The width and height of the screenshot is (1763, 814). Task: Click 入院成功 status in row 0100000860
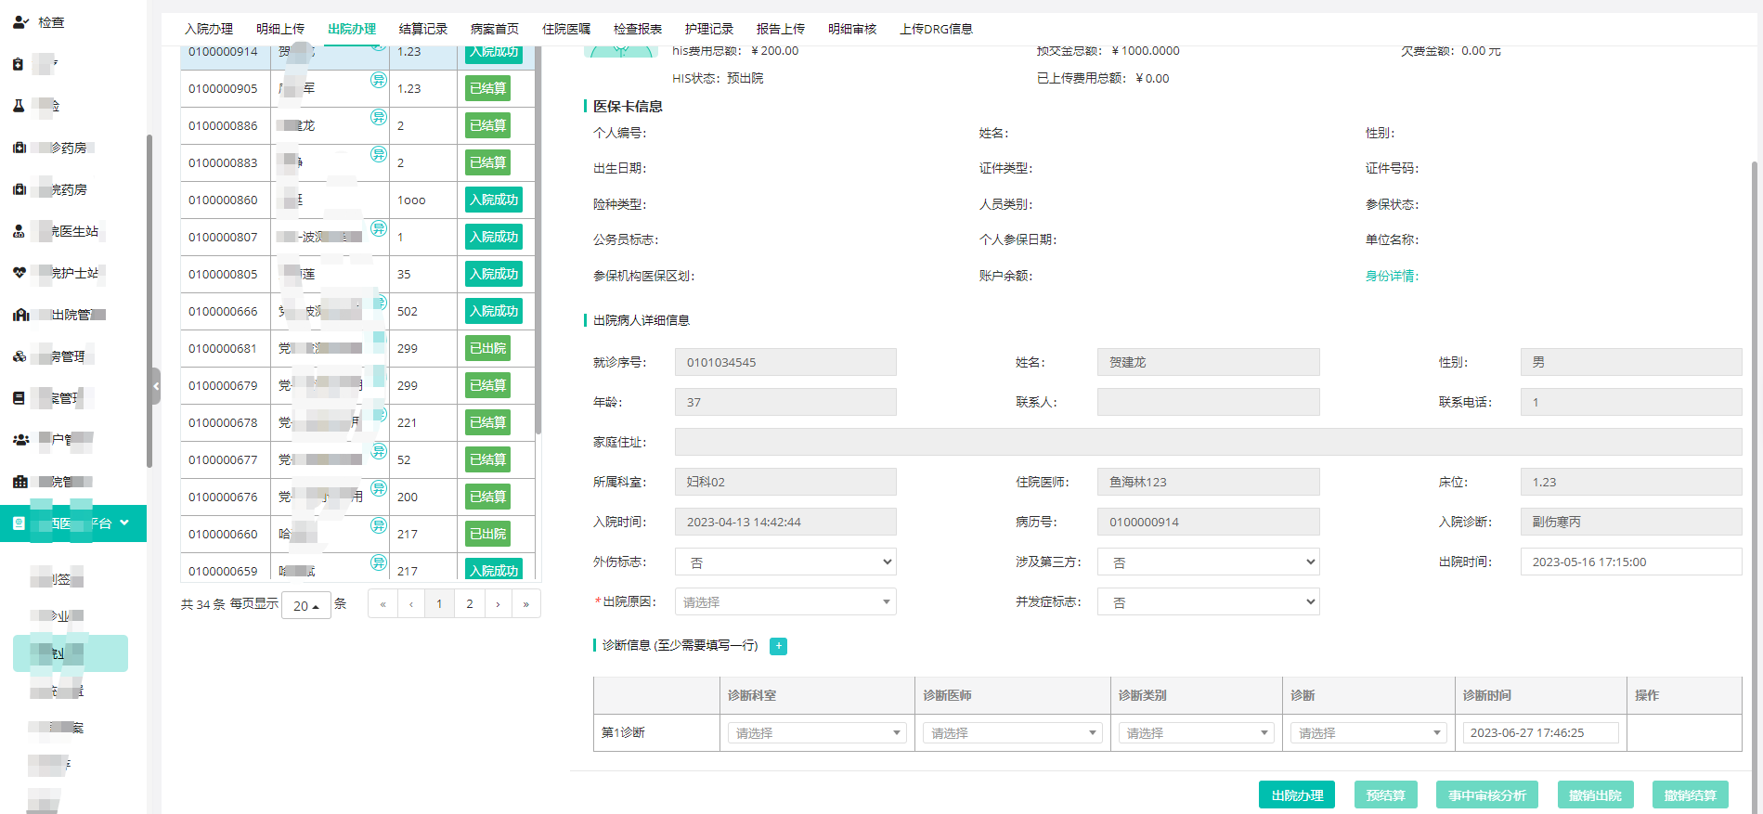click(494, 200)
